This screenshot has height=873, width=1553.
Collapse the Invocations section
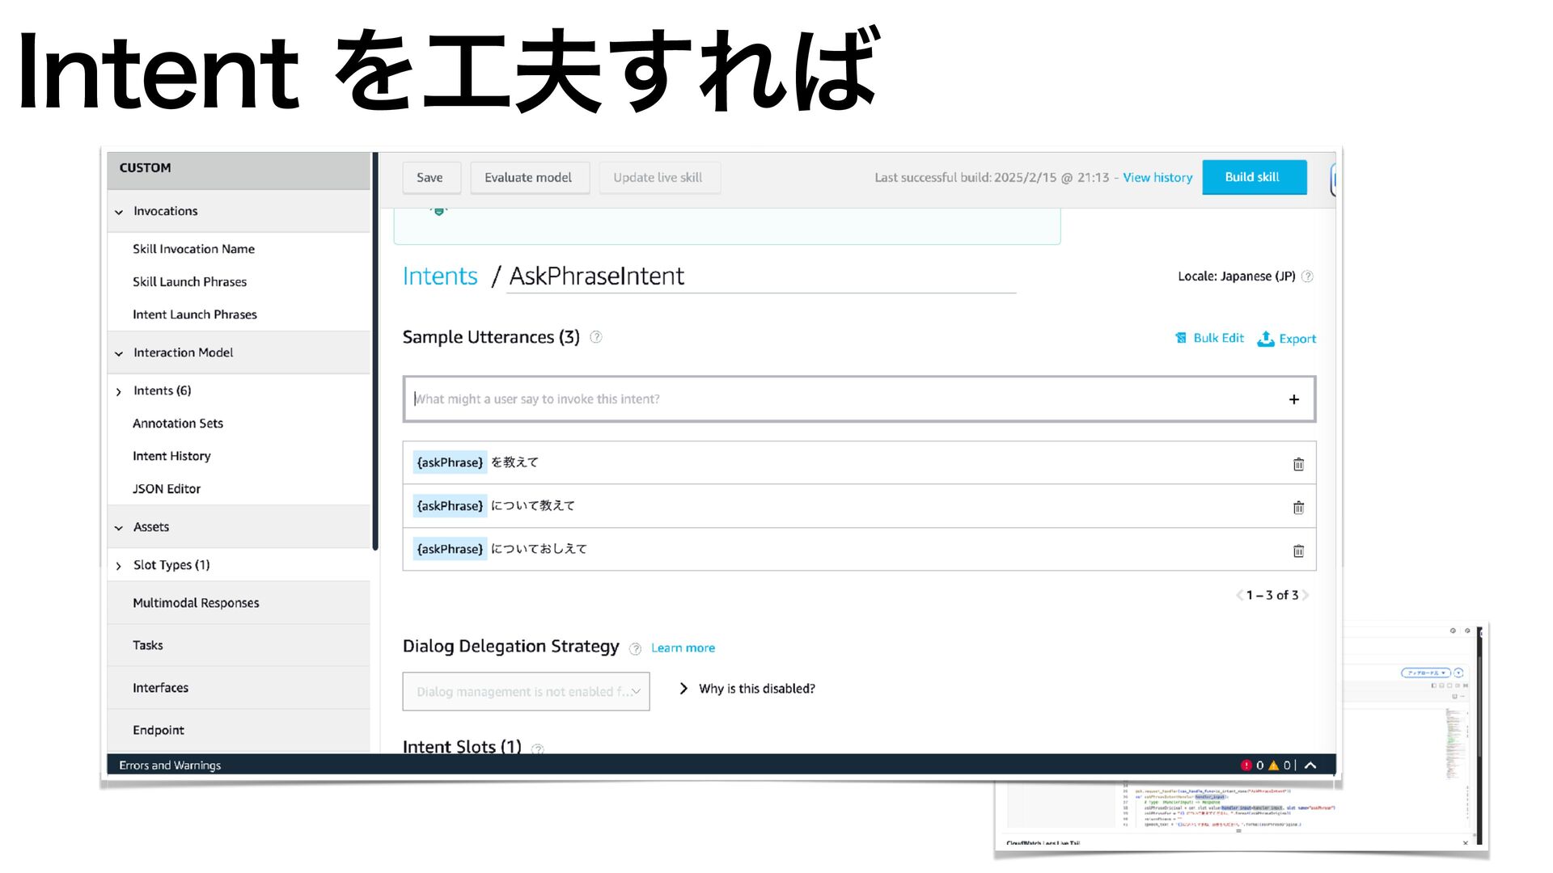(119, 212)
